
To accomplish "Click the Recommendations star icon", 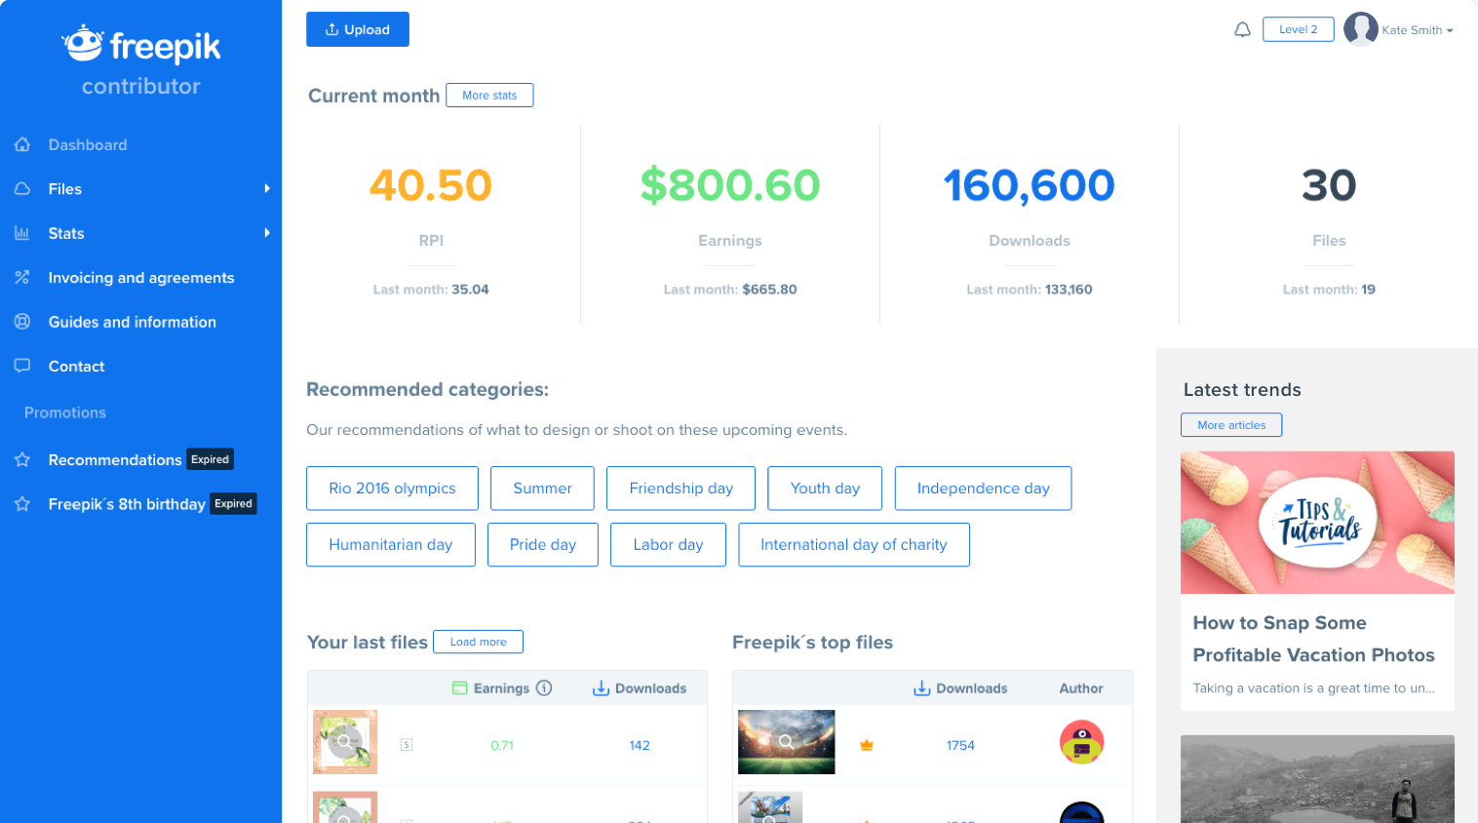I will 22,459.
